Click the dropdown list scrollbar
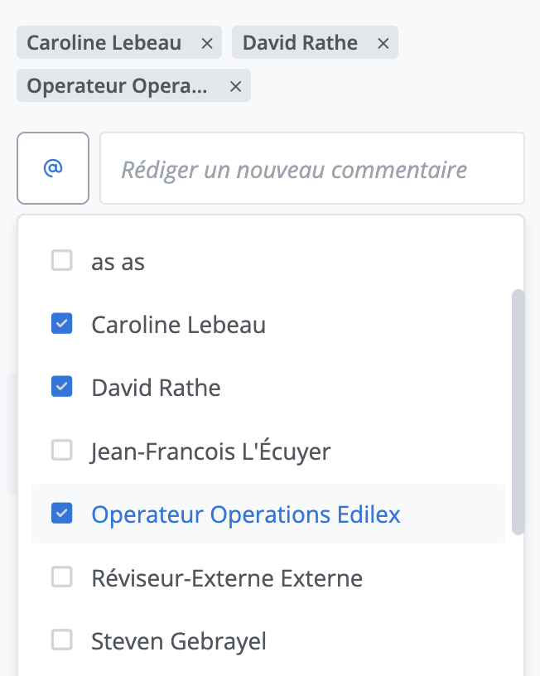Screen dimensions: 540x676 tap(518, 412)
